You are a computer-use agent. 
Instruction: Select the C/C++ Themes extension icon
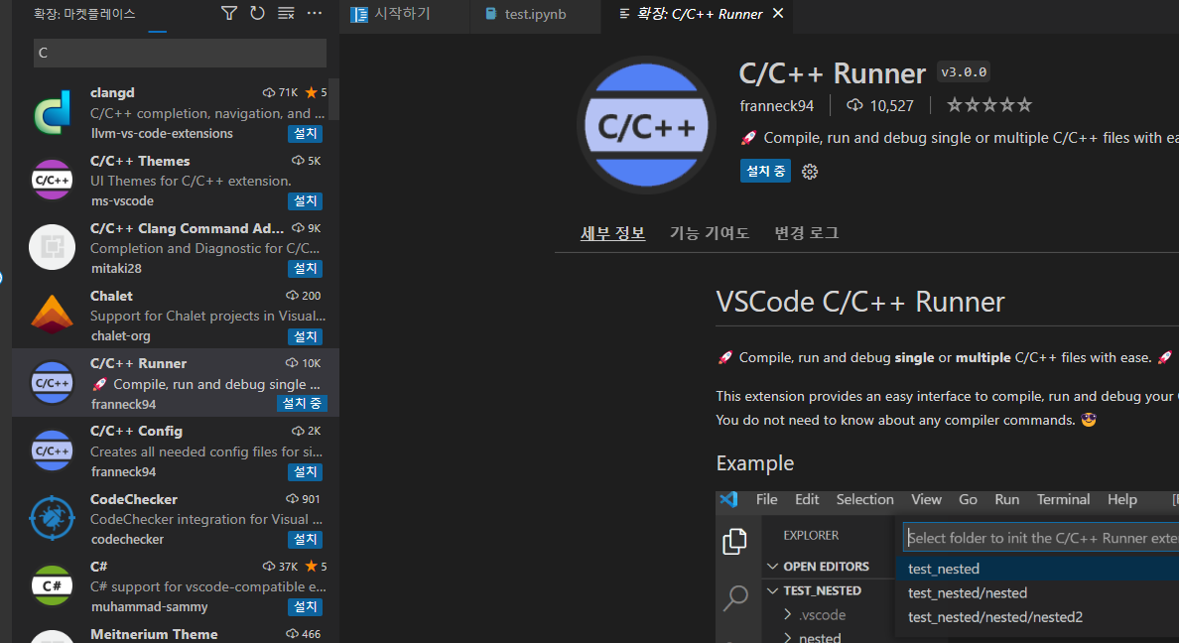(x=52, y=181)
